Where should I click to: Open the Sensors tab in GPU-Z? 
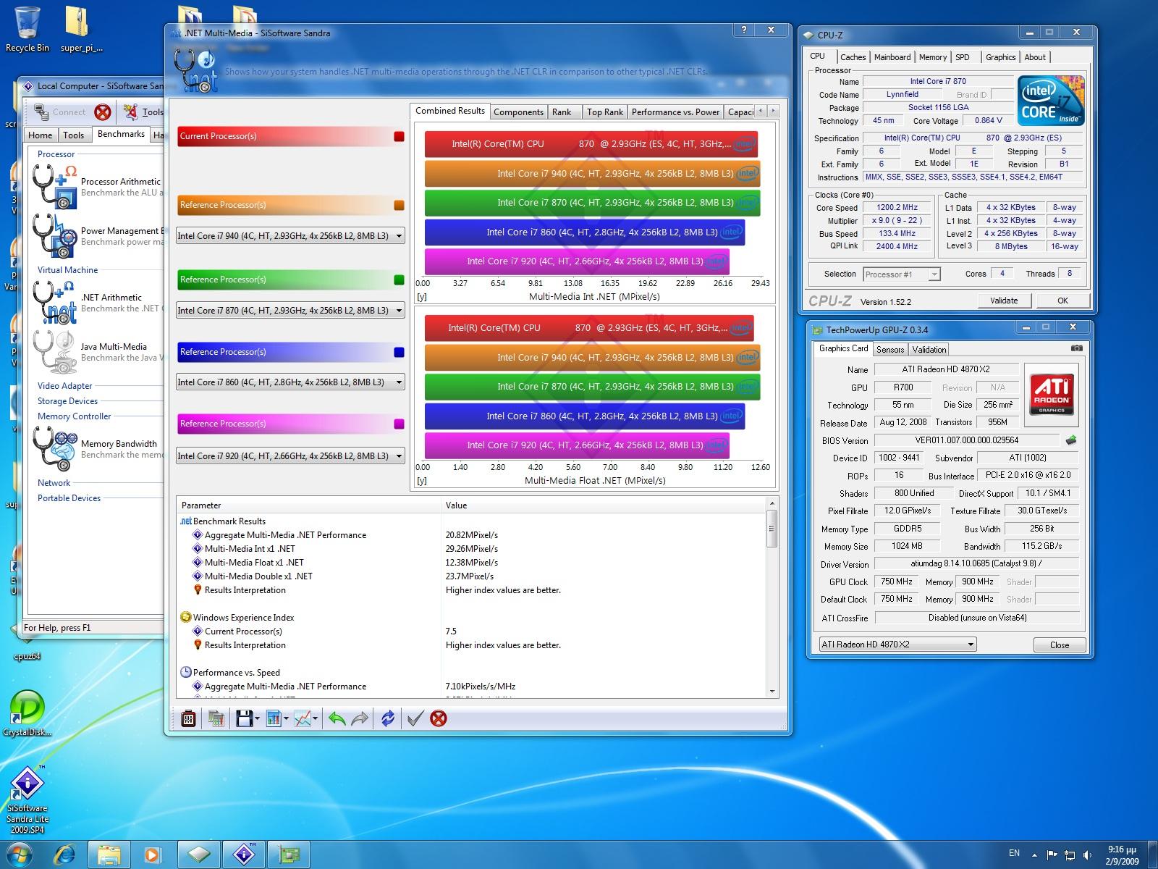click(x=889, y=349)
